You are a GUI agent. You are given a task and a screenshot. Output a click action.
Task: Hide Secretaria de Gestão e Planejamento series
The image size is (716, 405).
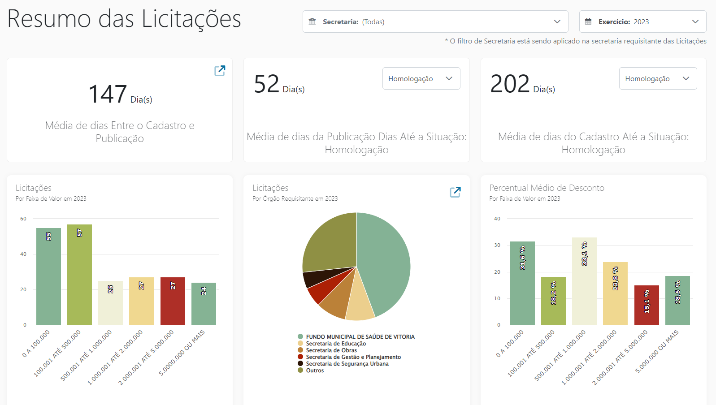click(353, 357)
